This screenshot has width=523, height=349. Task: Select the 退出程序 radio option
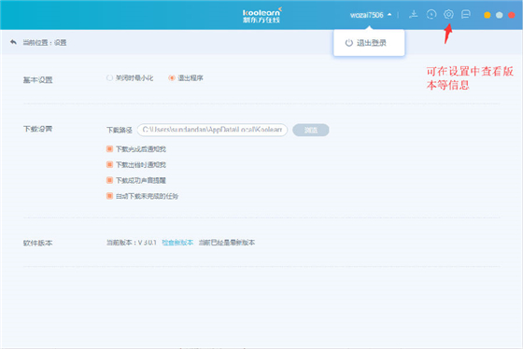point(172,78)
